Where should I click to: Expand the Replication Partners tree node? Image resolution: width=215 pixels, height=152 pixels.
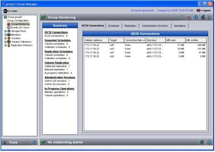click(5, 45)
